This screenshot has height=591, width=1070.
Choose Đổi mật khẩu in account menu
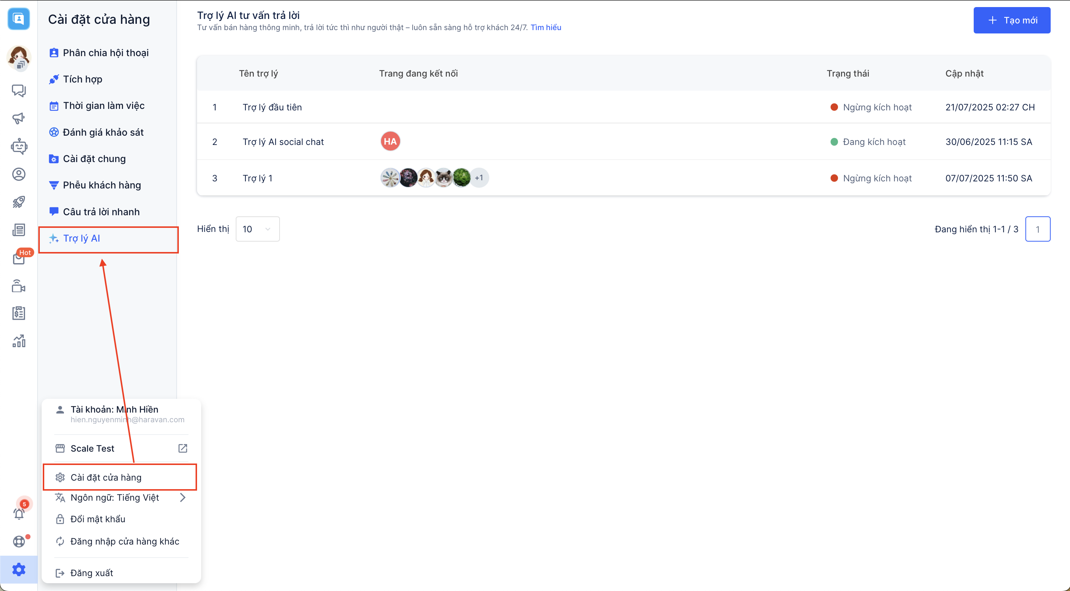tap(98, 519)
